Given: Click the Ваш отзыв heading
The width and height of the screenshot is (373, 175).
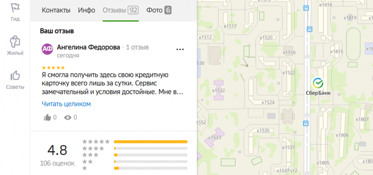Looking at the screenshot, I should (57, 31).
